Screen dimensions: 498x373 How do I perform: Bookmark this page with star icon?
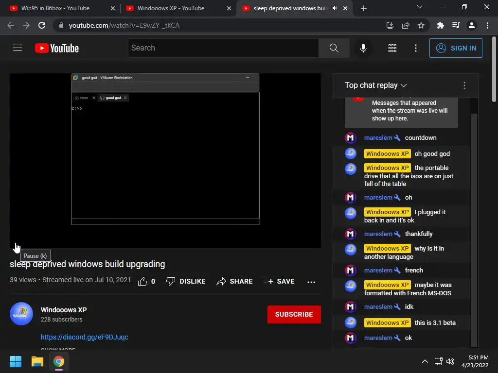click(x=421, y=25)
